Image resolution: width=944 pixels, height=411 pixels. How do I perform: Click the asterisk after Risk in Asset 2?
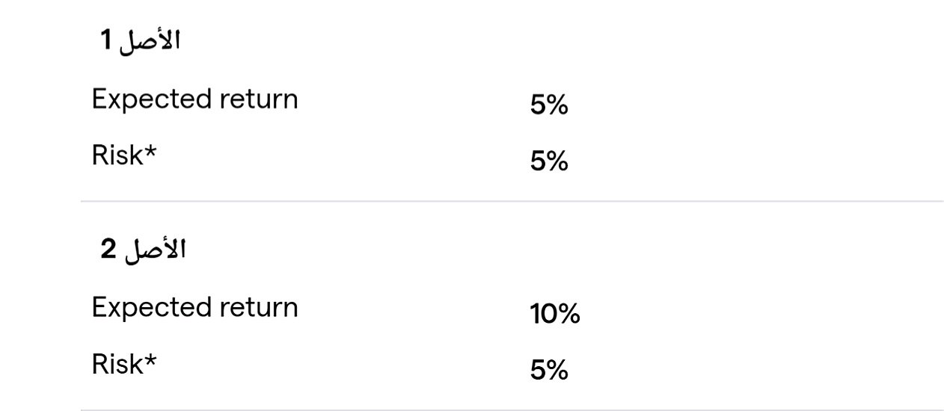click(x=151, y=360)
